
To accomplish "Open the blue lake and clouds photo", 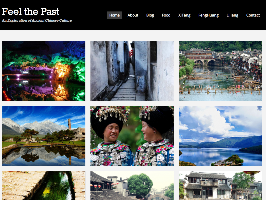I will click(220, 136).
